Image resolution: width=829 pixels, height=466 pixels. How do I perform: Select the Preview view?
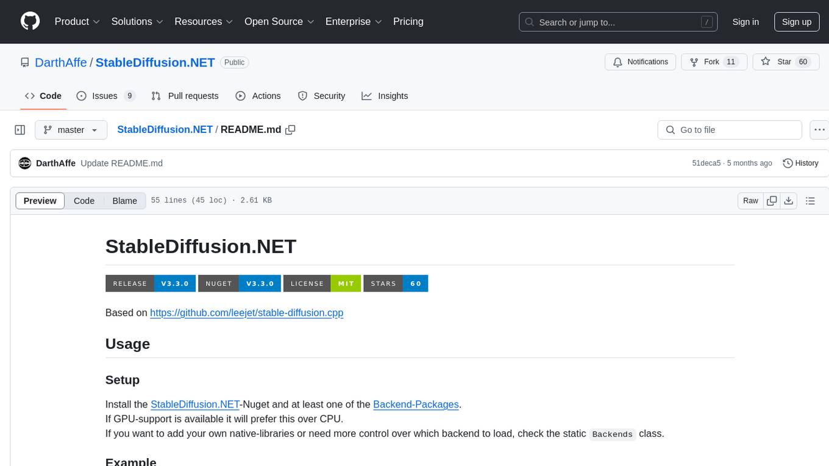[x=40, y=201]
